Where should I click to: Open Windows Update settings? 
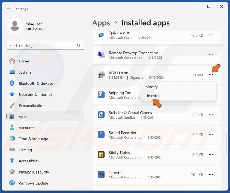pos(45,183)
